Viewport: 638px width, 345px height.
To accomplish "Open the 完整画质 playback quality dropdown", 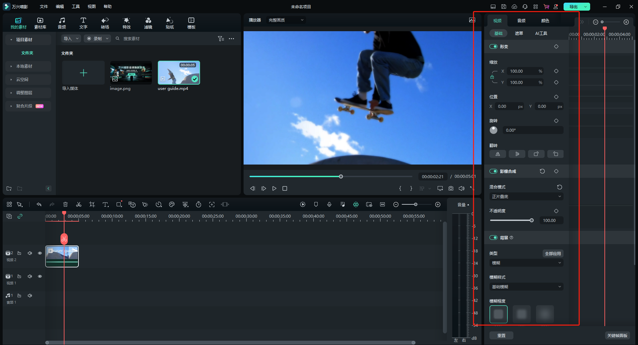I will click(x=286, y=20).
